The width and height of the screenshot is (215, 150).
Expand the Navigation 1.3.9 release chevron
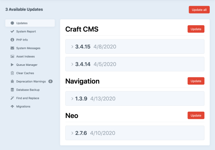[x=72, y=98]
